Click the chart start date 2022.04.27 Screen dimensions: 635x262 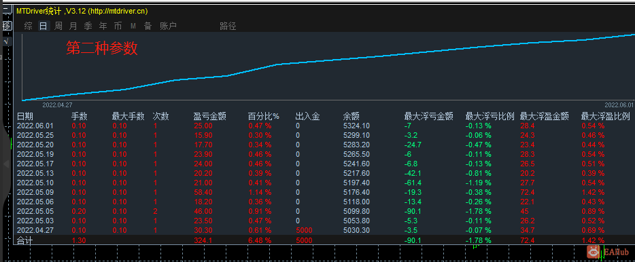pyautogui.click(x=57, y=105)
